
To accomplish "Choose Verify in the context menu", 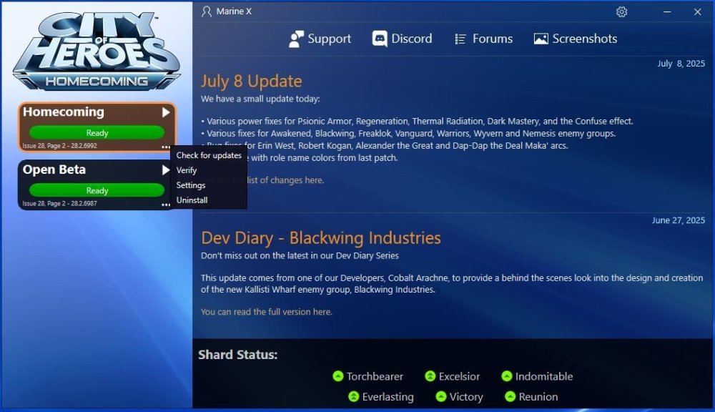I will pyautogui.click(x=187, y=170).
